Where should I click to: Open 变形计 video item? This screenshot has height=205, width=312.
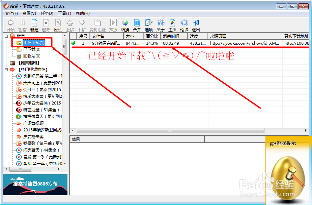point(42,90)
